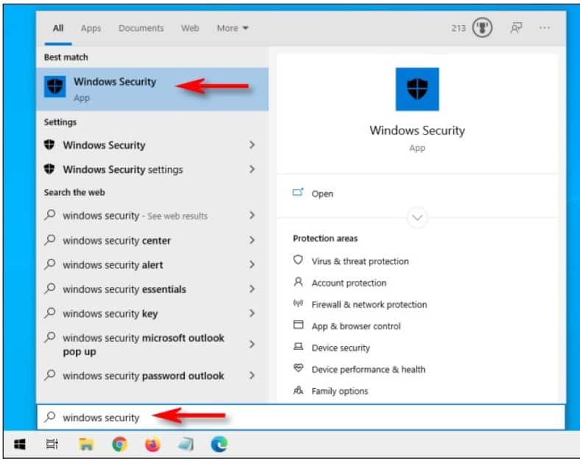Select 'windows security microsoft outlook pop up'
Image resolution: width=580 pixels, height=464 pixels.
(152, 345)
